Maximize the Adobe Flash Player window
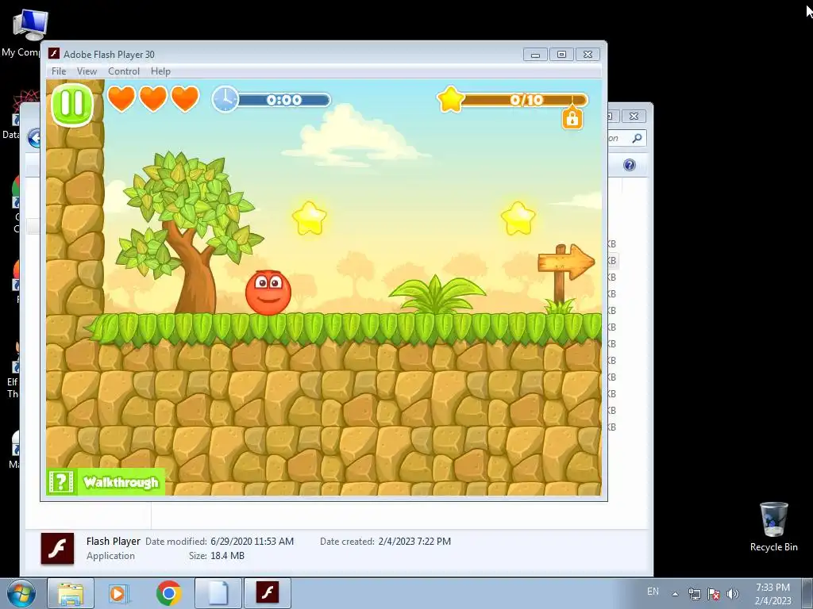The height and width of the screenshot is (609, 813). [561, 55]
